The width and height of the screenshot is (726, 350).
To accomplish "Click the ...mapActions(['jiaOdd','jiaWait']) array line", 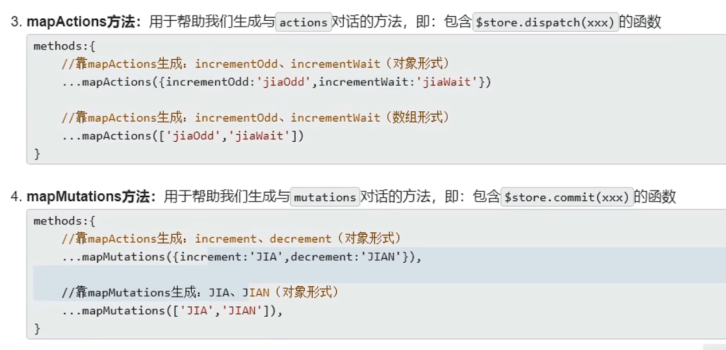I will [x=183, y=136].
